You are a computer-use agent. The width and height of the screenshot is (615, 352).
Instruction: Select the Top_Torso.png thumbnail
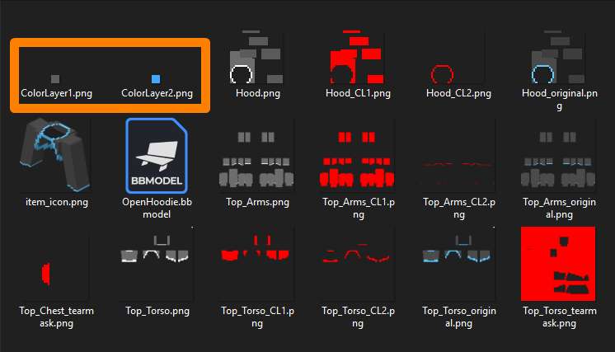coord(156,249)
